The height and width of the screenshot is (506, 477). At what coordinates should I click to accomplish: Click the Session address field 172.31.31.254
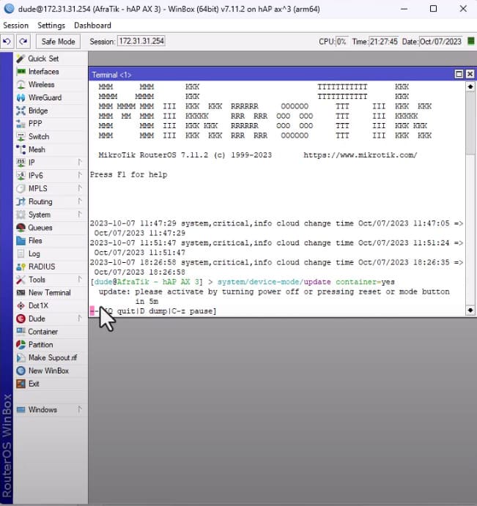(141, 41)
